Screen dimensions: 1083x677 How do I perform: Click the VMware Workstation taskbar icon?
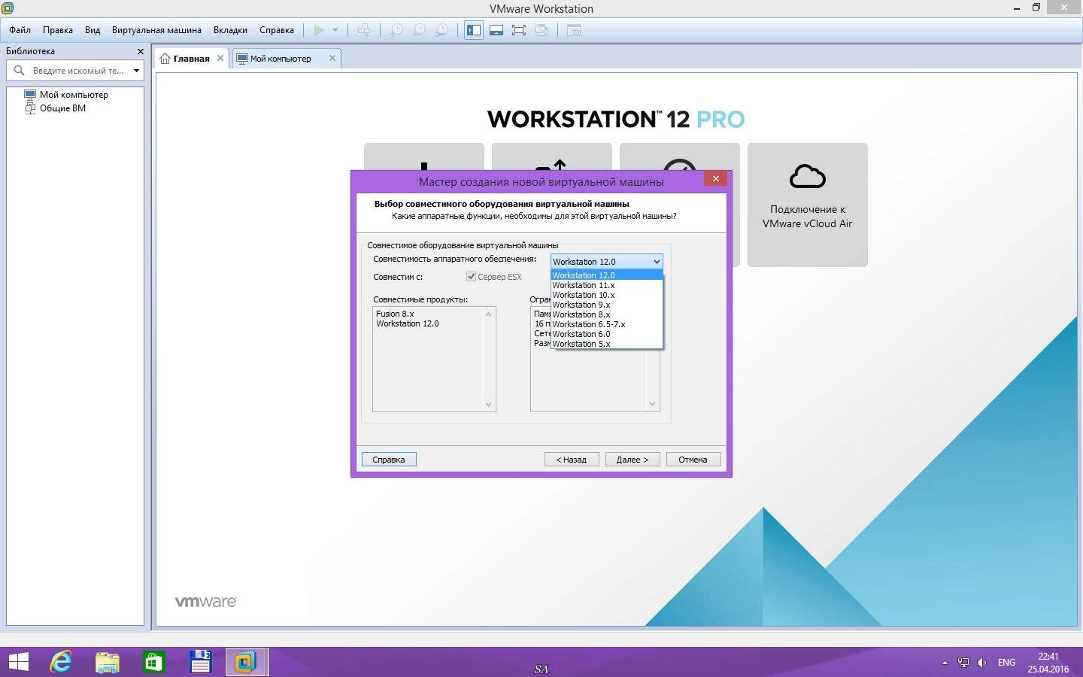point(245,662)
